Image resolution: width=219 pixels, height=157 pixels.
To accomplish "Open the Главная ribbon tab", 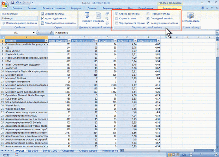I will [x=17, y=8].
